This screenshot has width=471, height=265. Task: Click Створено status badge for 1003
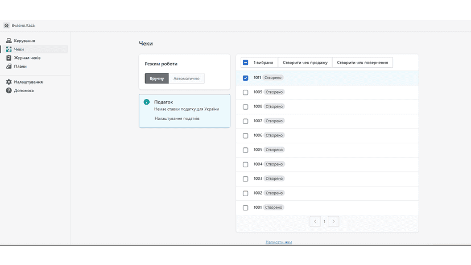[274, 179]
